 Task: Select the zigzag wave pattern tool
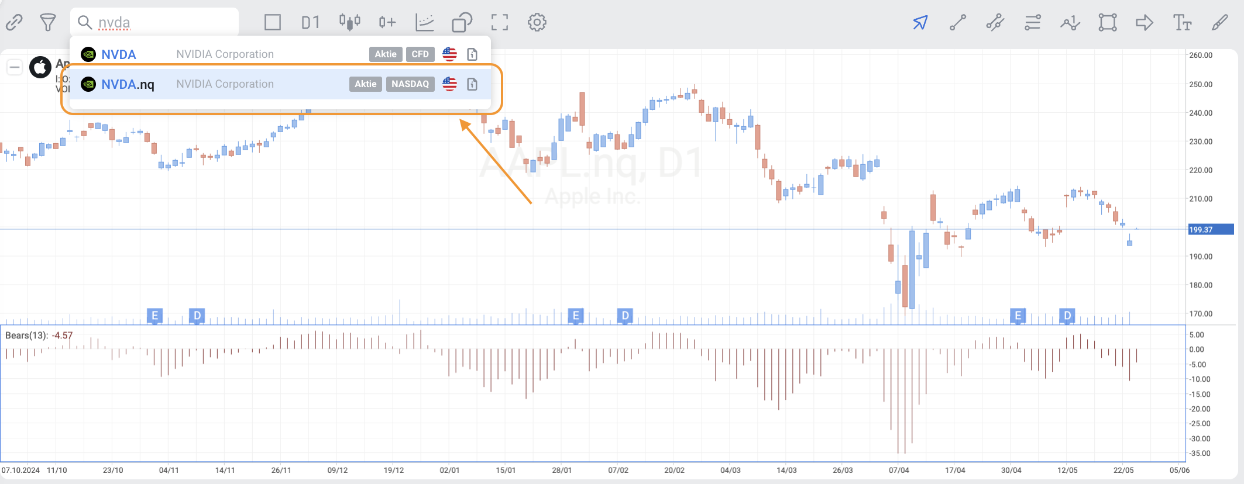[x=1070, y=23]
